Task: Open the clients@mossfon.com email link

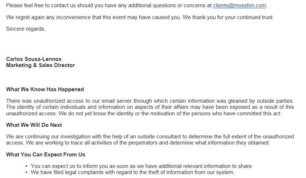Action: click(239, 6)
